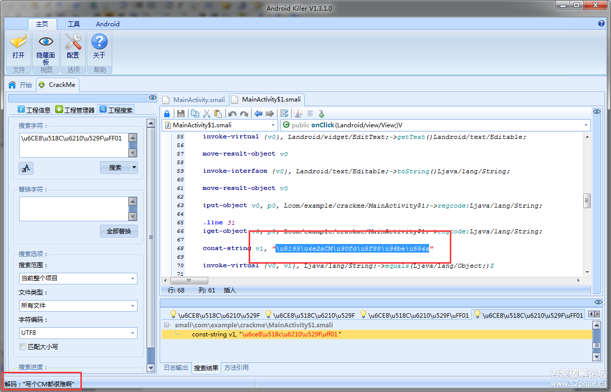The height and width of the screenshot is (392, 611).
Task: Click the Java decompile coffee cup icon
Action: pos(298,114)
